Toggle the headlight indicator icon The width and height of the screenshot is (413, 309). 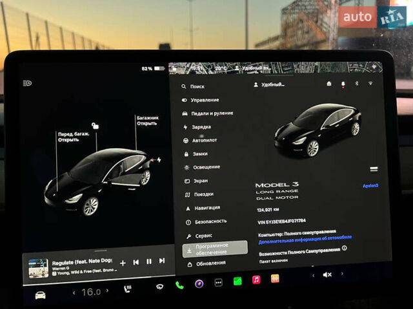click(27, 83)
